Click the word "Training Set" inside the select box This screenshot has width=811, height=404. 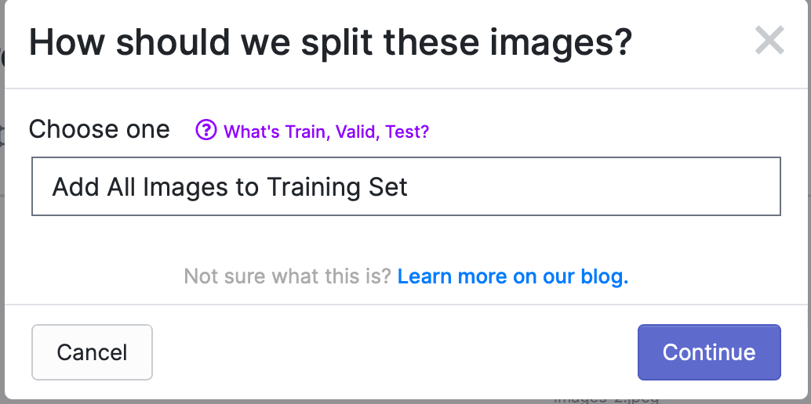coord(337,187)
